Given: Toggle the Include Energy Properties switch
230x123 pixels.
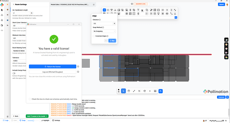Looking at the screenshot, I should pos(14,73).
